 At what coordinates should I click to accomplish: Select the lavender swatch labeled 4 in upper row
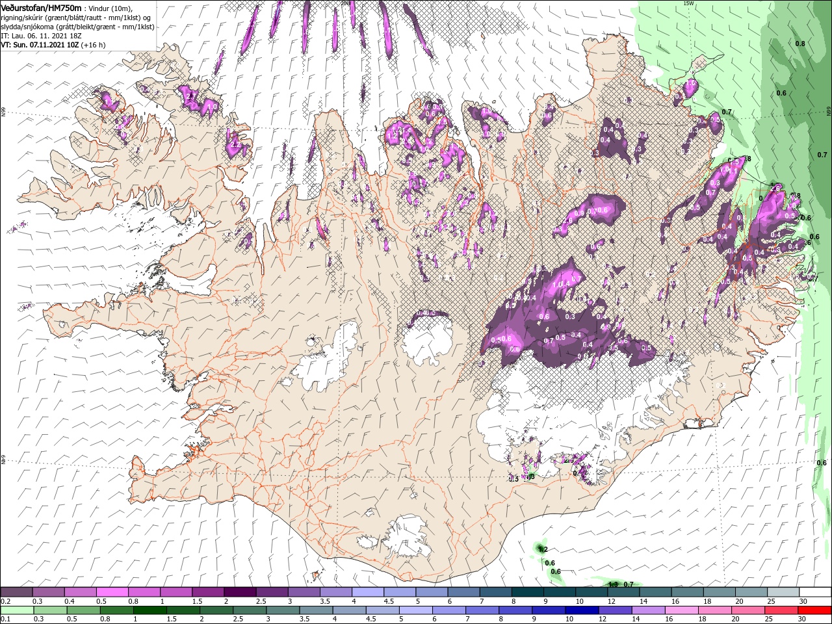(368, 592)
